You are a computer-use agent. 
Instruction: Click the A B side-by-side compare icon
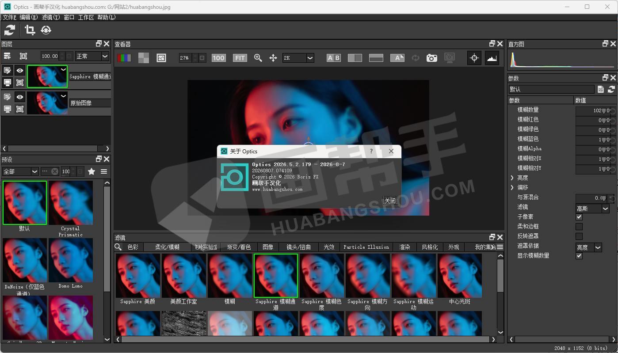[334, 58]
